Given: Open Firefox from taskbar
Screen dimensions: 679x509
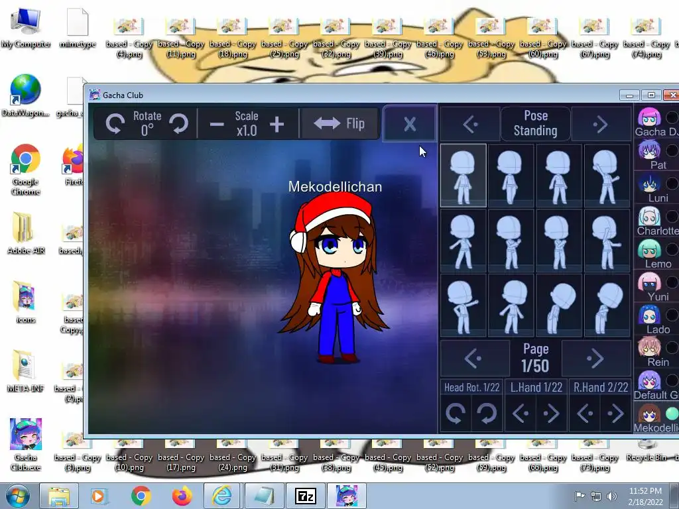Looking at the screenshot, I should click(182, 496).
